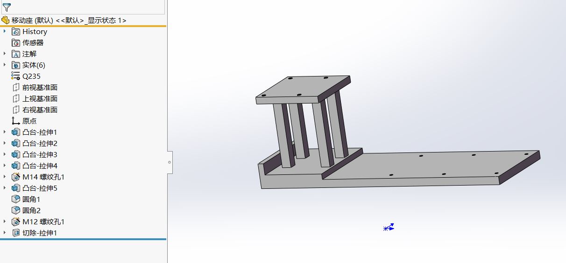This screenshot has width=566, height=263.
Task: Expand the History node
Action: click(x=5, y=31)
